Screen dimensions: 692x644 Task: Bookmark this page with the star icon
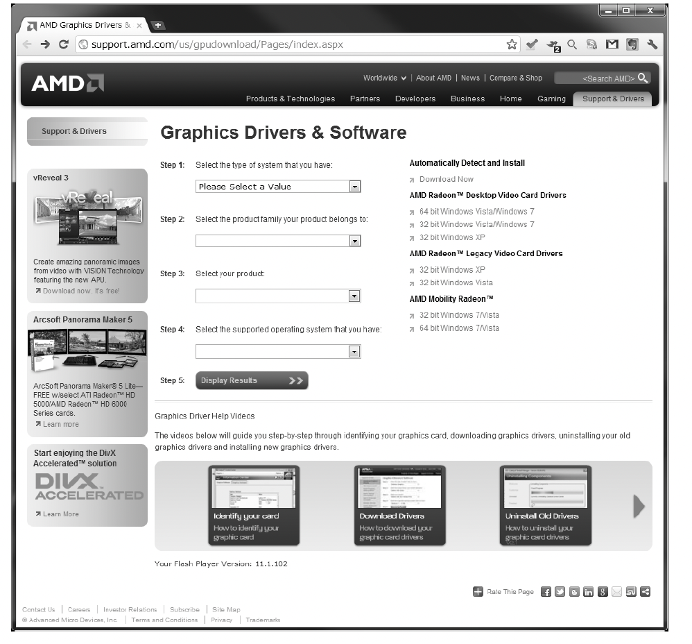pyautogui.click(x=512, y=44)
